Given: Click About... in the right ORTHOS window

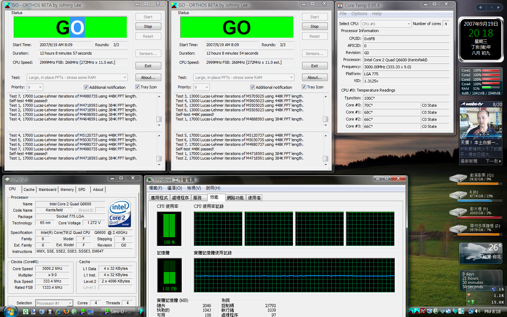Looking at the screenshot, I should [x=315, y=77].
